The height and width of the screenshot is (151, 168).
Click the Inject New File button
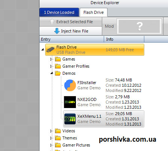coord(71,31)
